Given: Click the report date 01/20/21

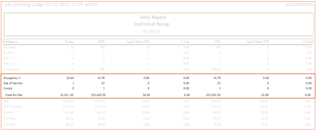Looking at the screenshot, I should tap(153, 31).
